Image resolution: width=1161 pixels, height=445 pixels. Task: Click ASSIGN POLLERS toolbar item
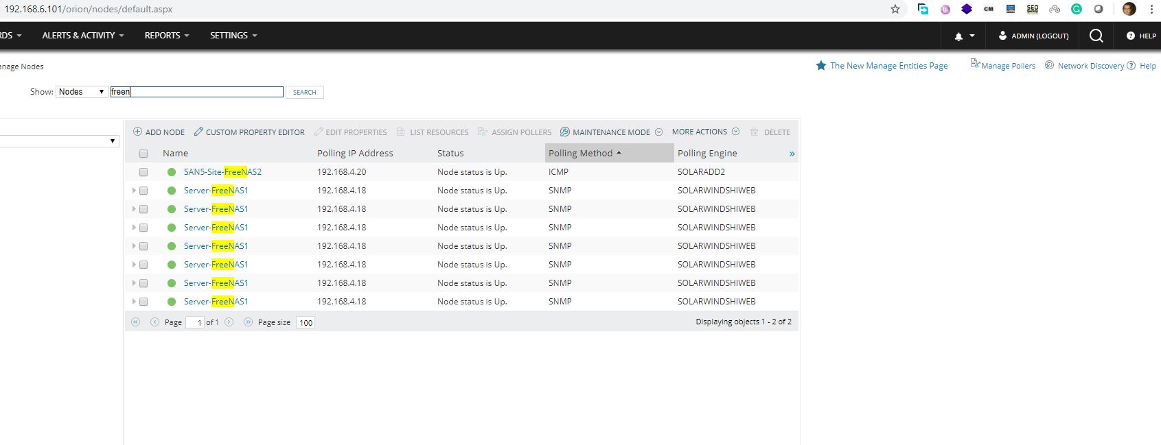click(x=514, y=132)
